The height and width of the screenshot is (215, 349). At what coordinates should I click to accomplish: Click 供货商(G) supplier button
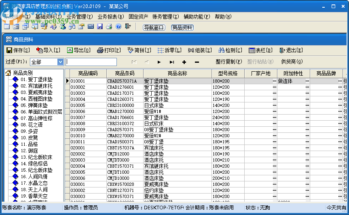tap(292, 62)
